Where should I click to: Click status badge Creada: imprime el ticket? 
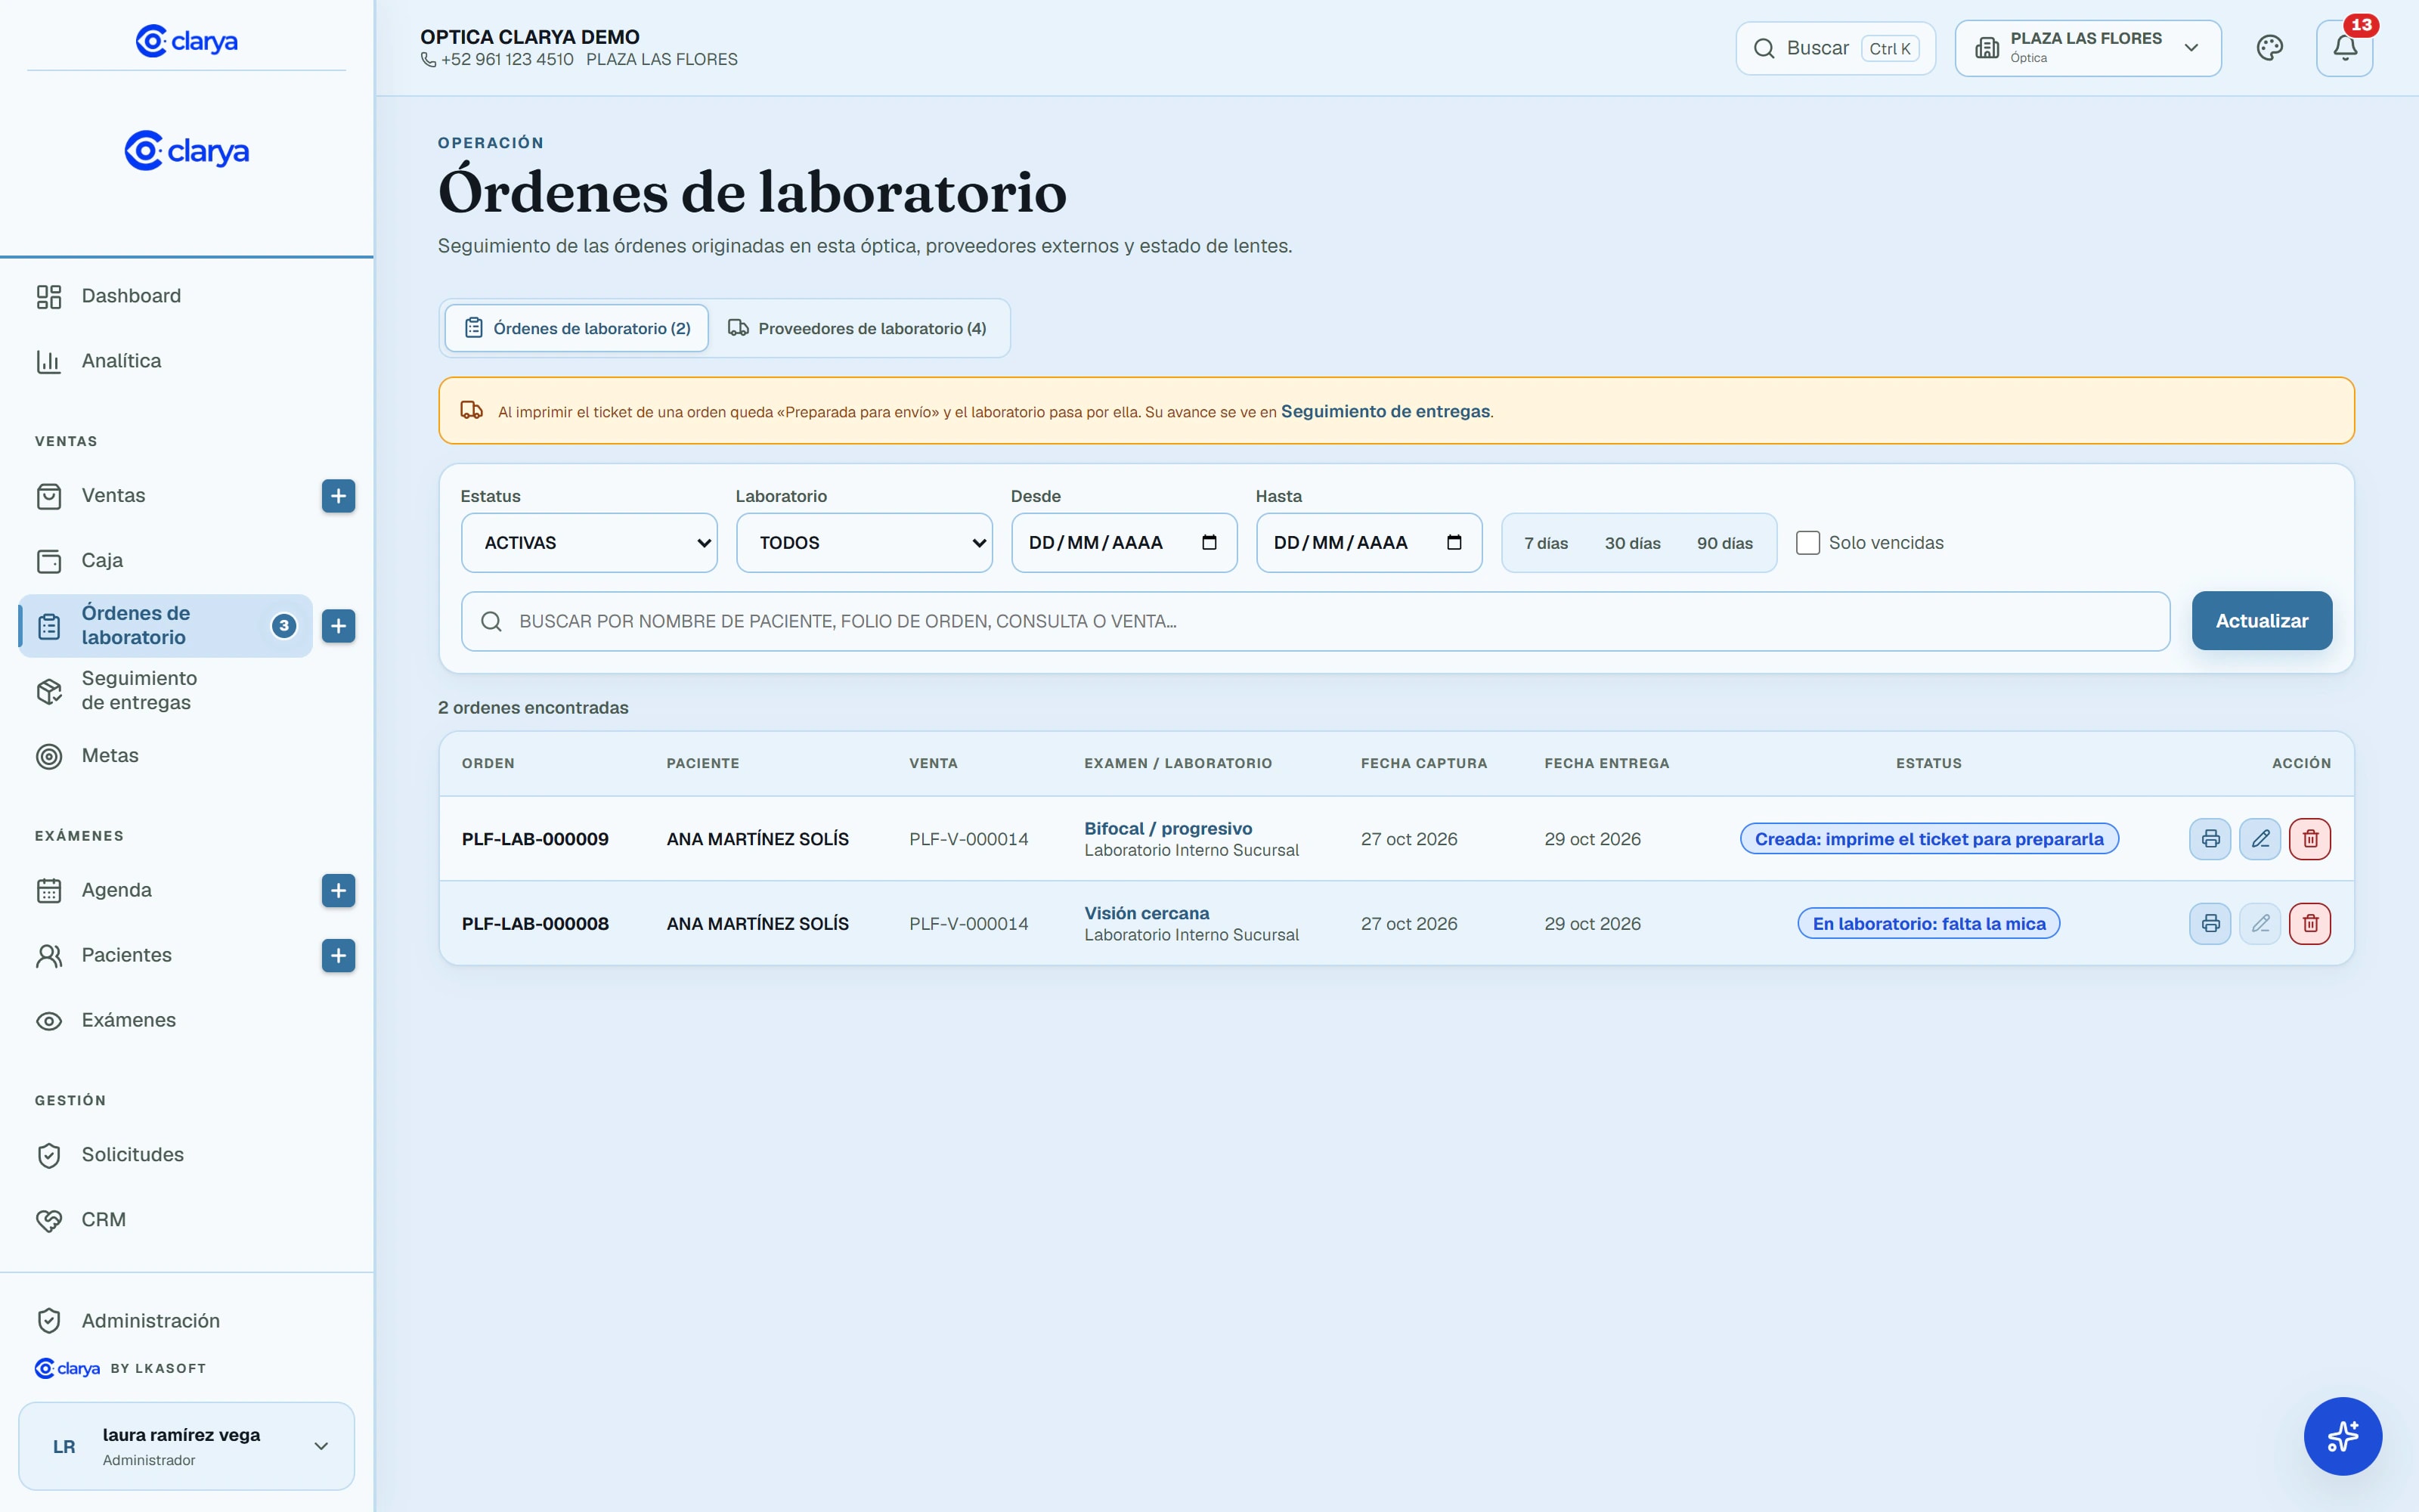coord(1929,839)
